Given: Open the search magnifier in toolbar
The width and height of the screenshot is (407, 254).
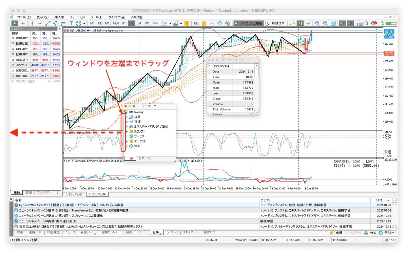Looking at the screenshot, I should (x=366, y=23).
